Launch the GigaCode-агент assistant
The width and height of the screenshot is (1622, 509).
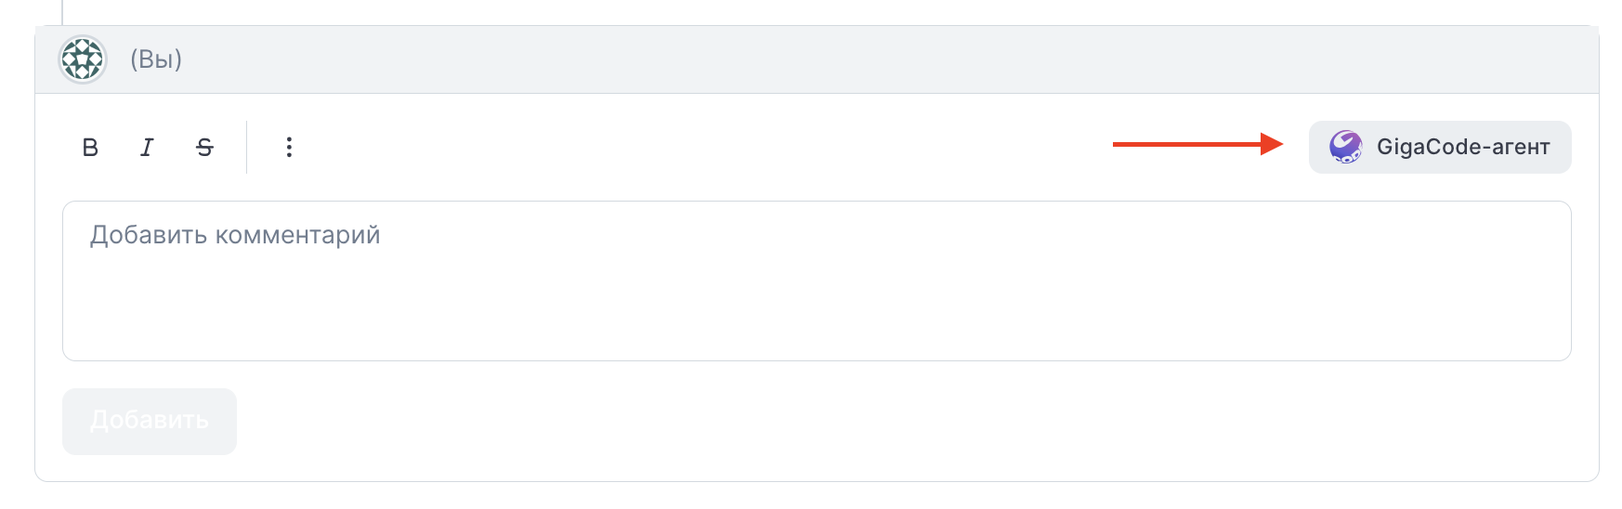(x=1440, y=147)
